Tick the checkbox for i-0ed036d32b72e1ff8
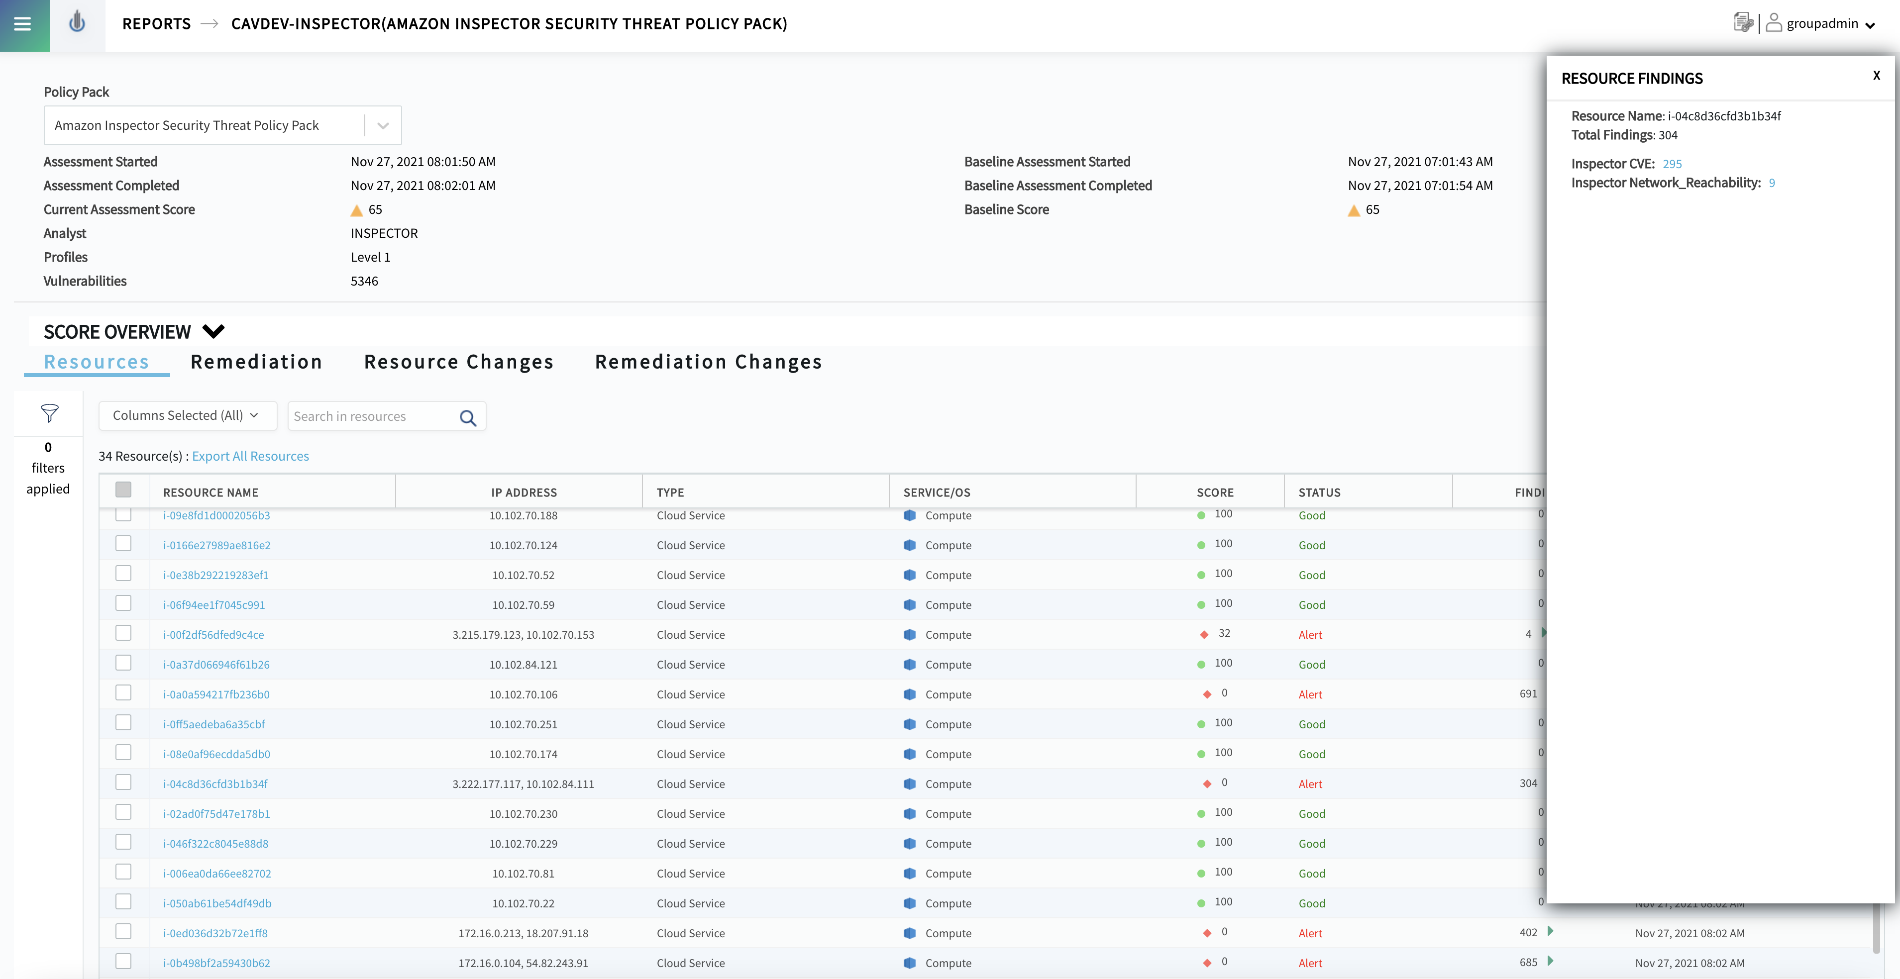The image size is (1900, 979). pyautogui.click(x=123, y=932)
